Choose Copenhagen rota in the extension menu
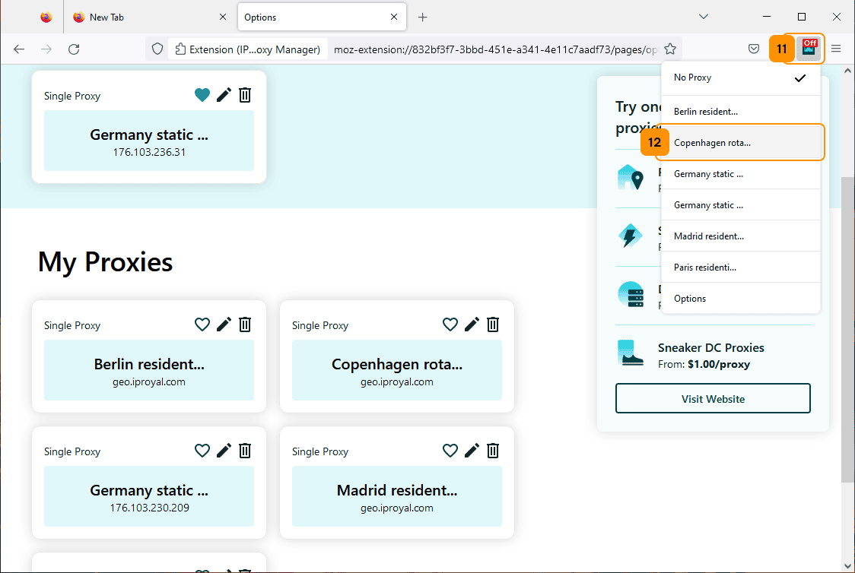The height and width of the screenshot is (573, 855). tap(740, 143)
